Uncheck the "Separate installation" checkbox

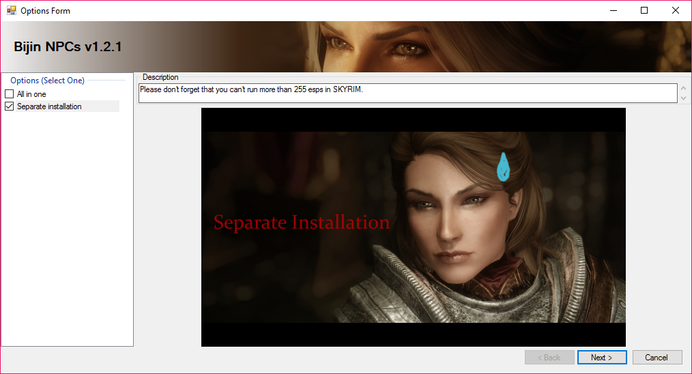coord(10,106)
